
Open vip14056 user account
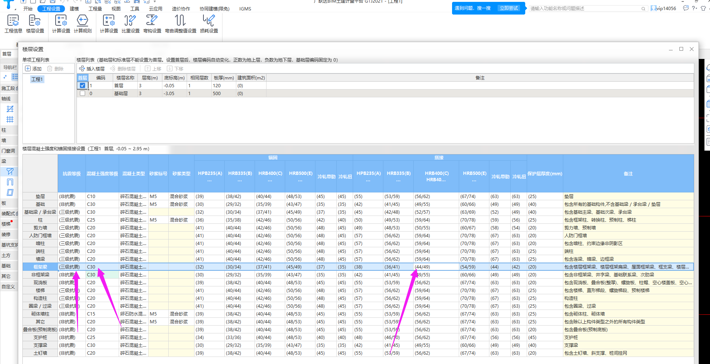point(663,8)
